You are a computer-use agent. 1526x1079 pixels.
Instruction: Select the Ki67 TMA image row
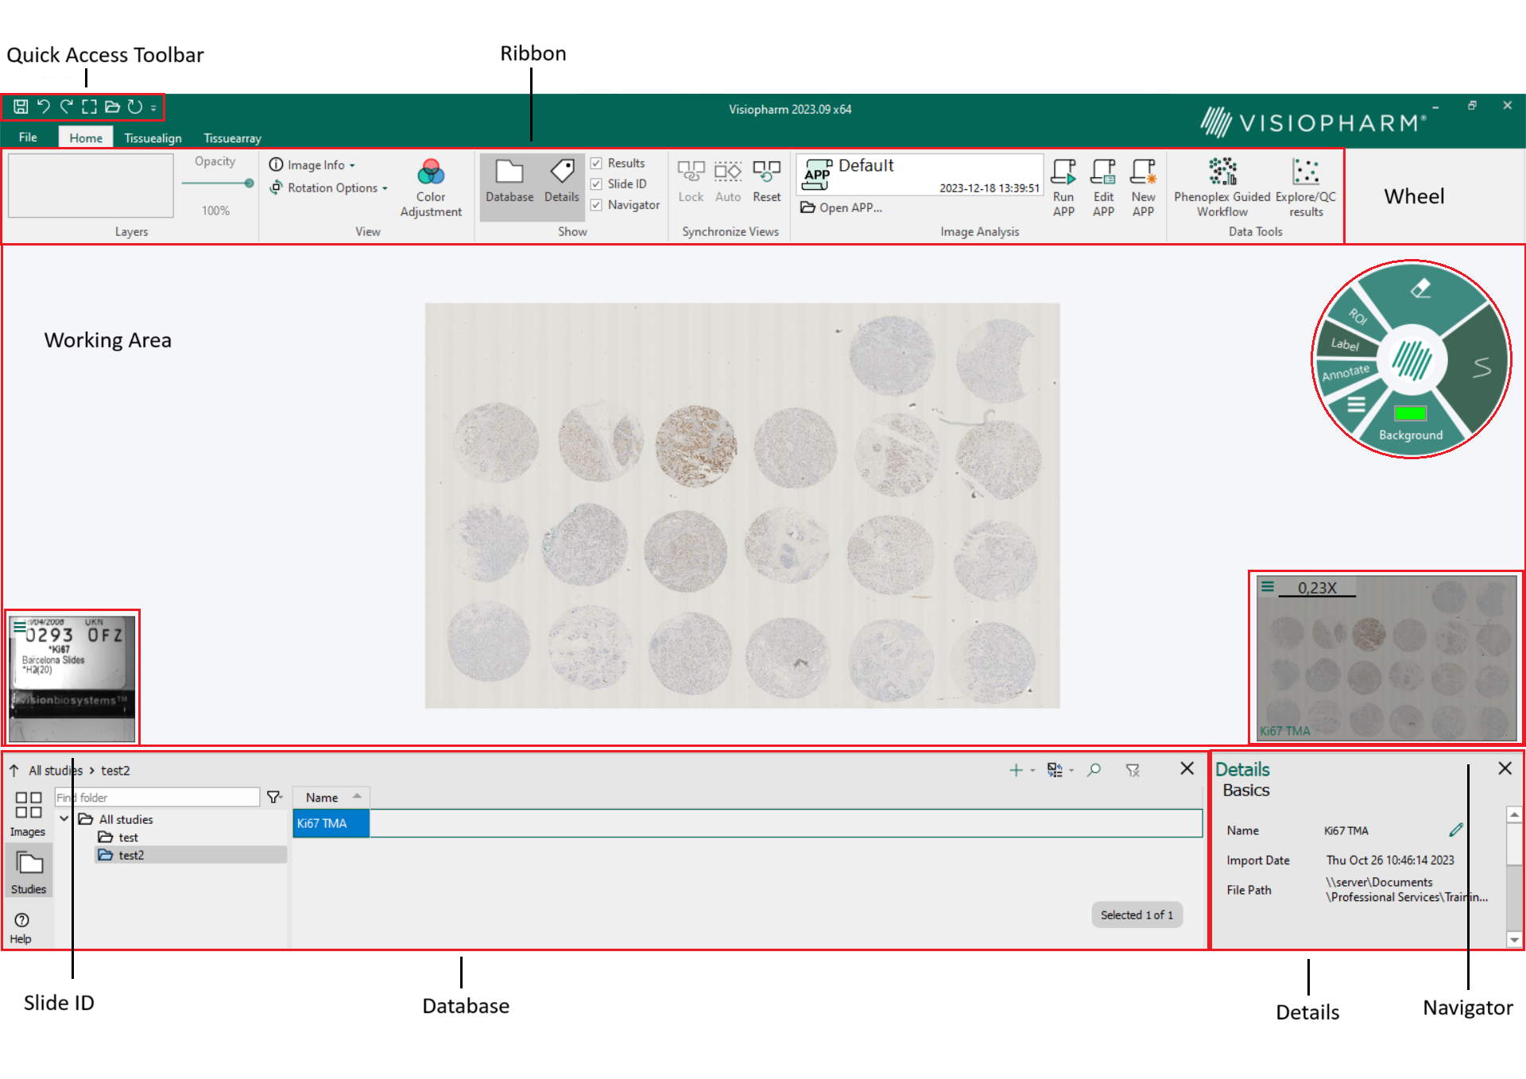click(747, 823)
